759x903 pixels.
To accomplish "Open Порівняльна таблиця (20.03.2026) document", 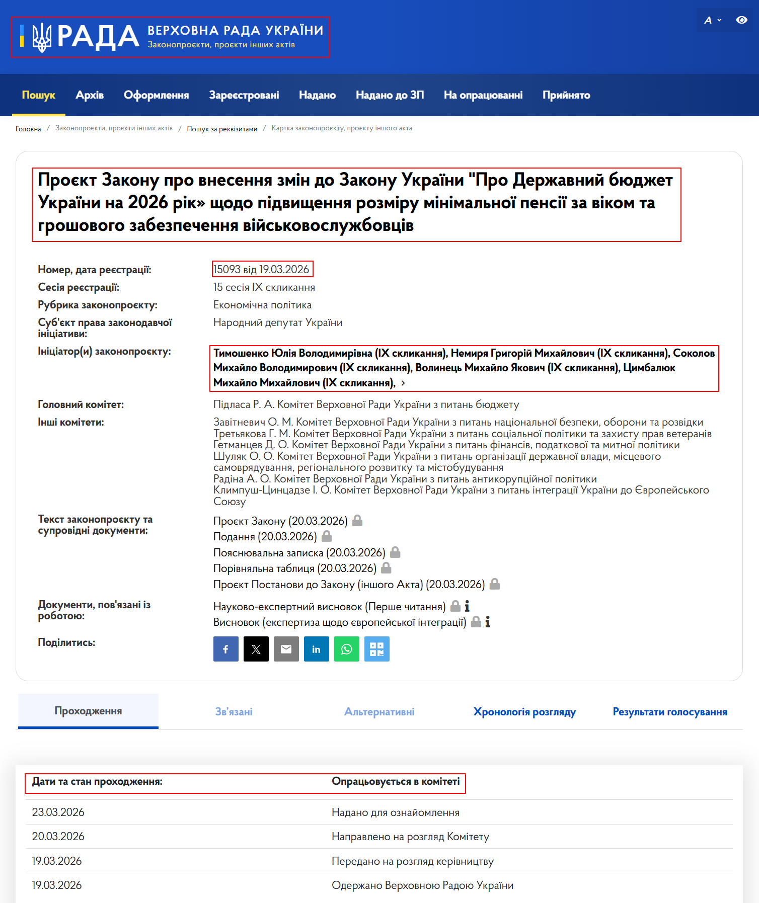I will [294, 568].
